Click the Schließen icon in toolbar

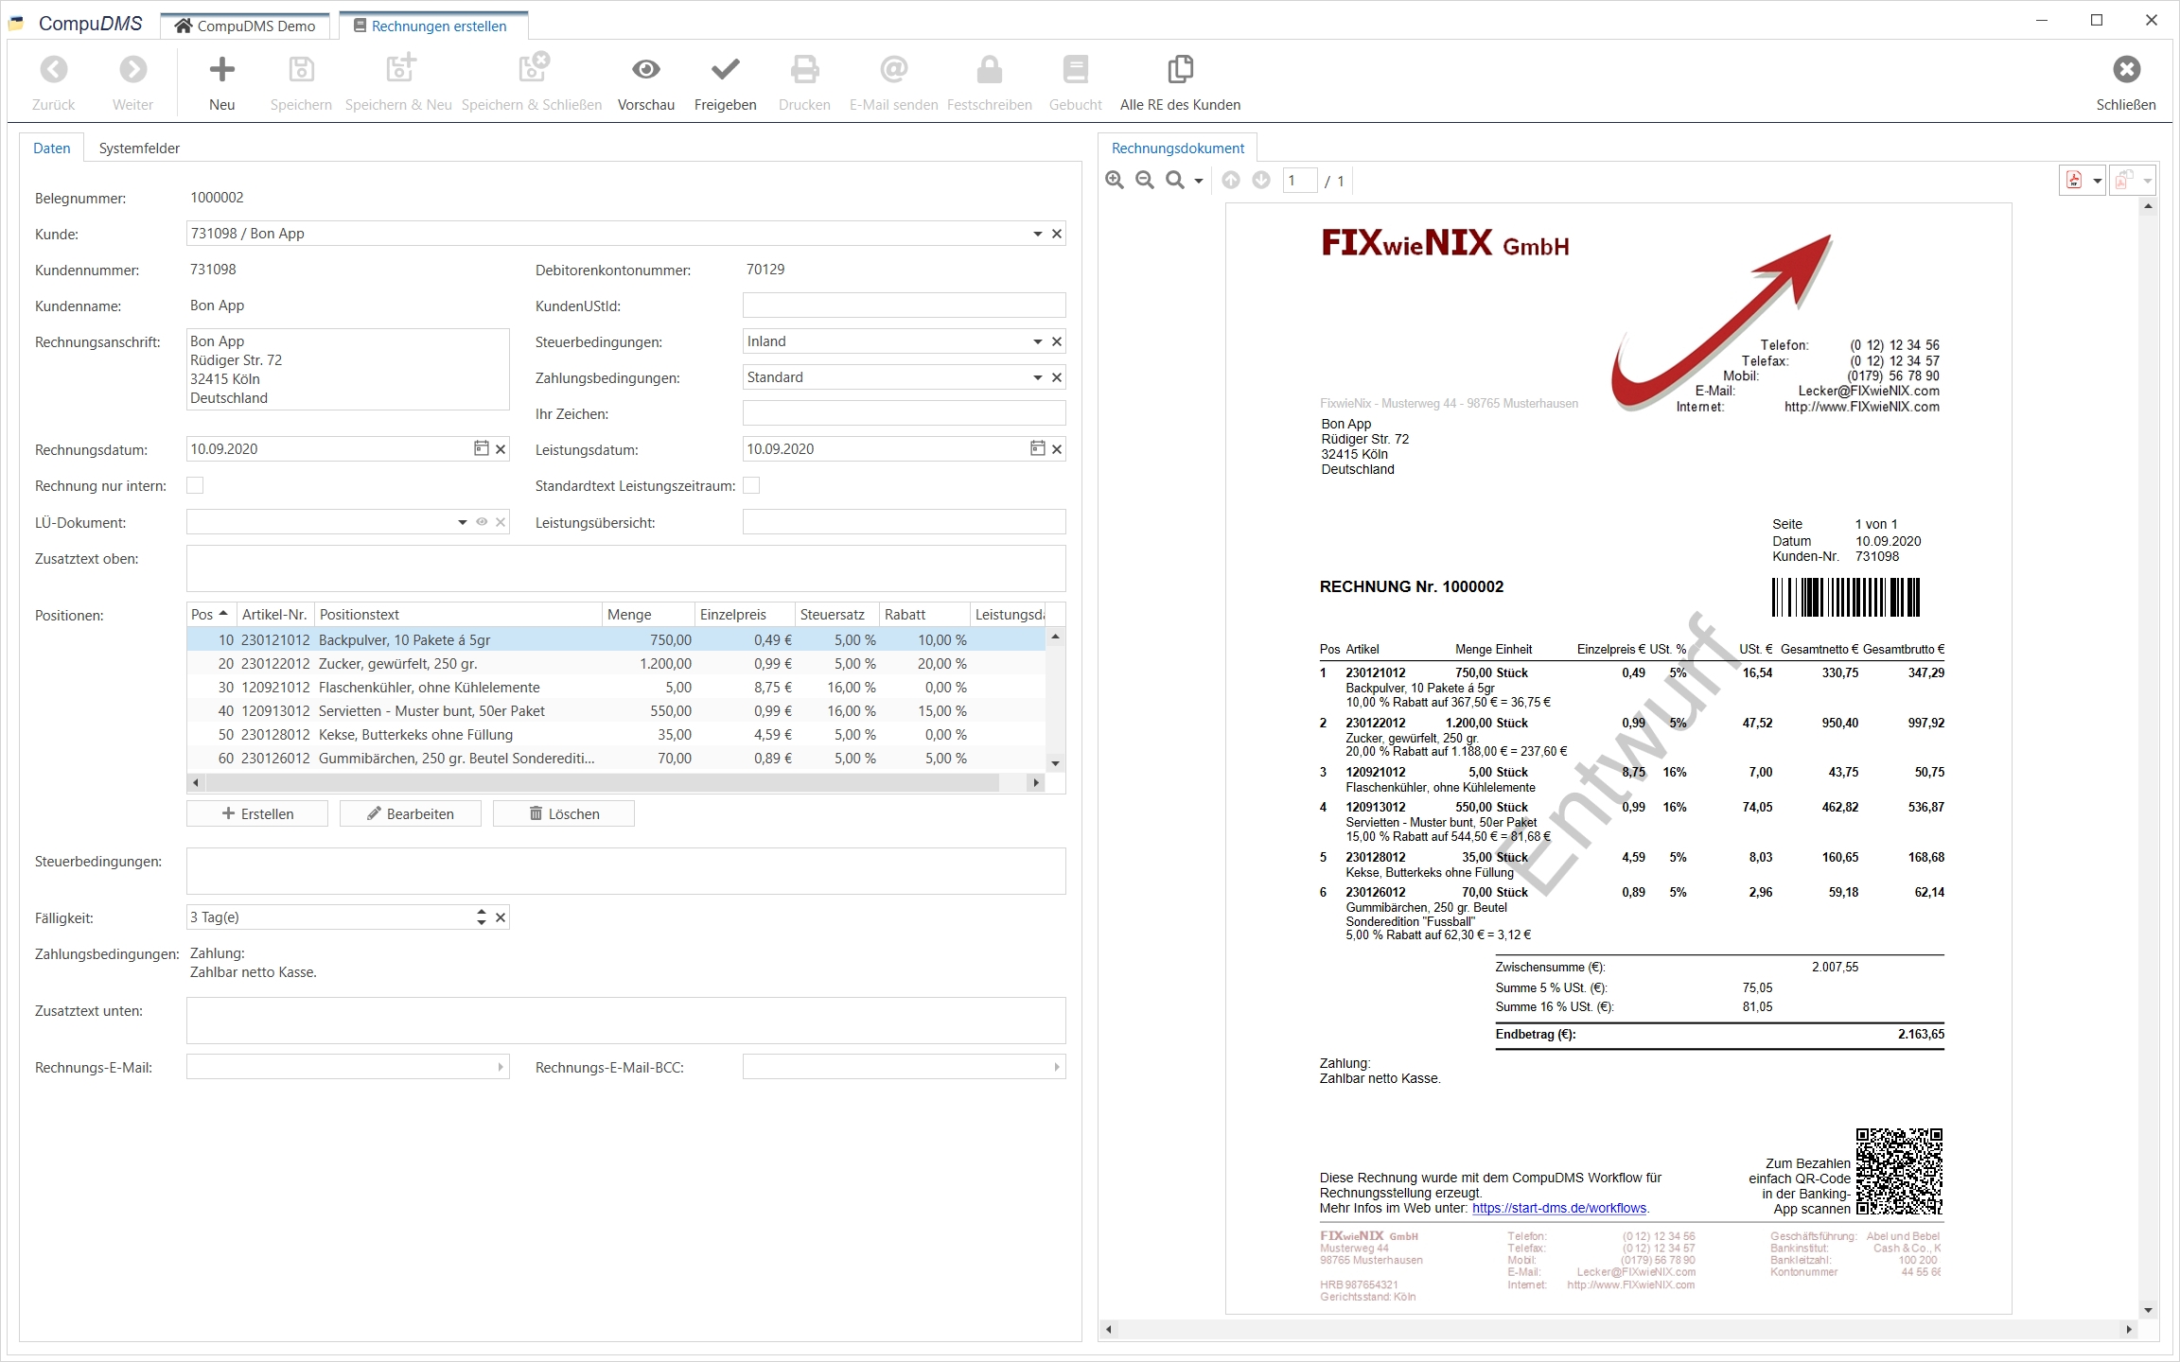click(2126, 70)
